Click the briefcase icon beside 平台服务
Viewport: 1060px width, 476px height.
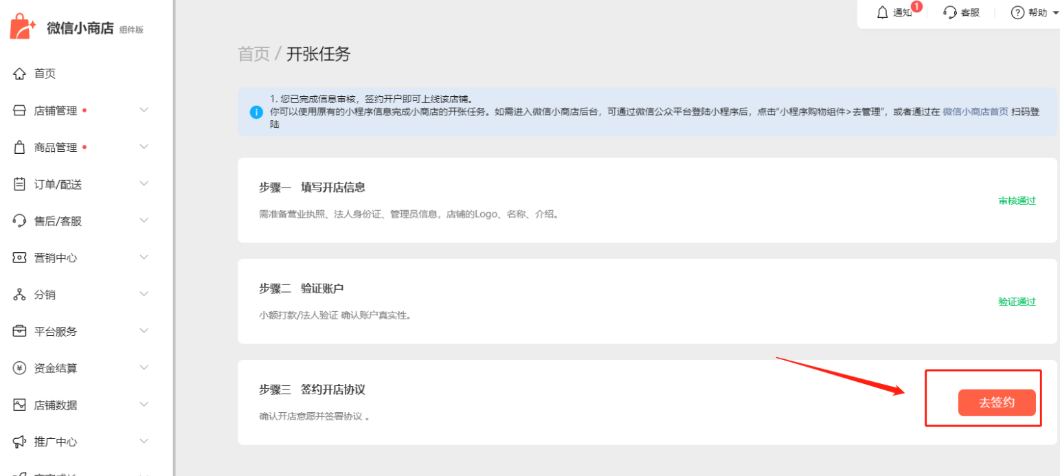click(20, 331)
